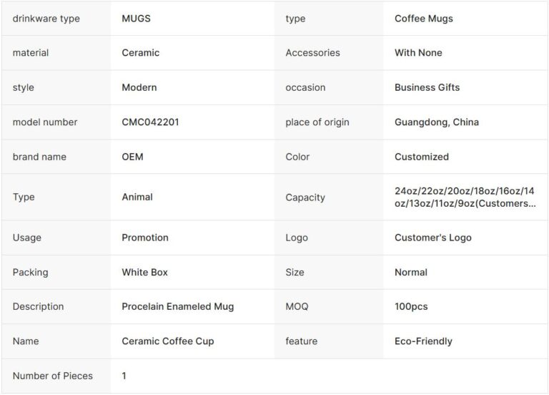This screenshot has height=395, width=549.
Task: Select the 'Business Gifts' occasion value
Action: pos(427,87)
